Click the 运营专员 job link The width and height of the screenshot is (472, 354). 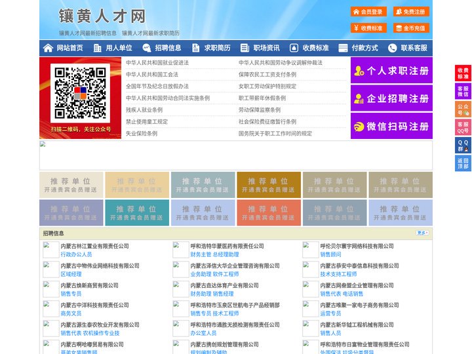pos(330,313)
